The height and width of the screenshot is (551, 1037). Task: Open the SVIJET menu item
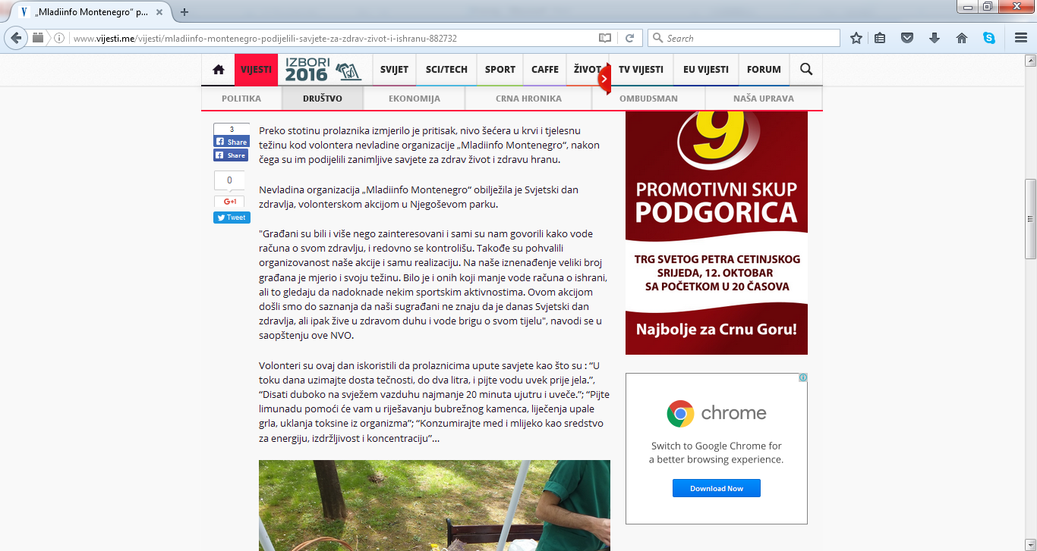(x=394, y=70)
